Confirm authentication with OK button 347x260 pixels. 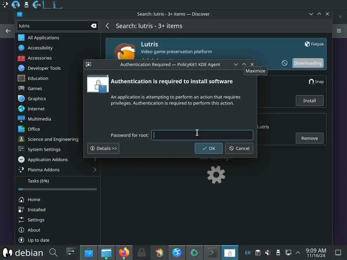pos(208,148)
